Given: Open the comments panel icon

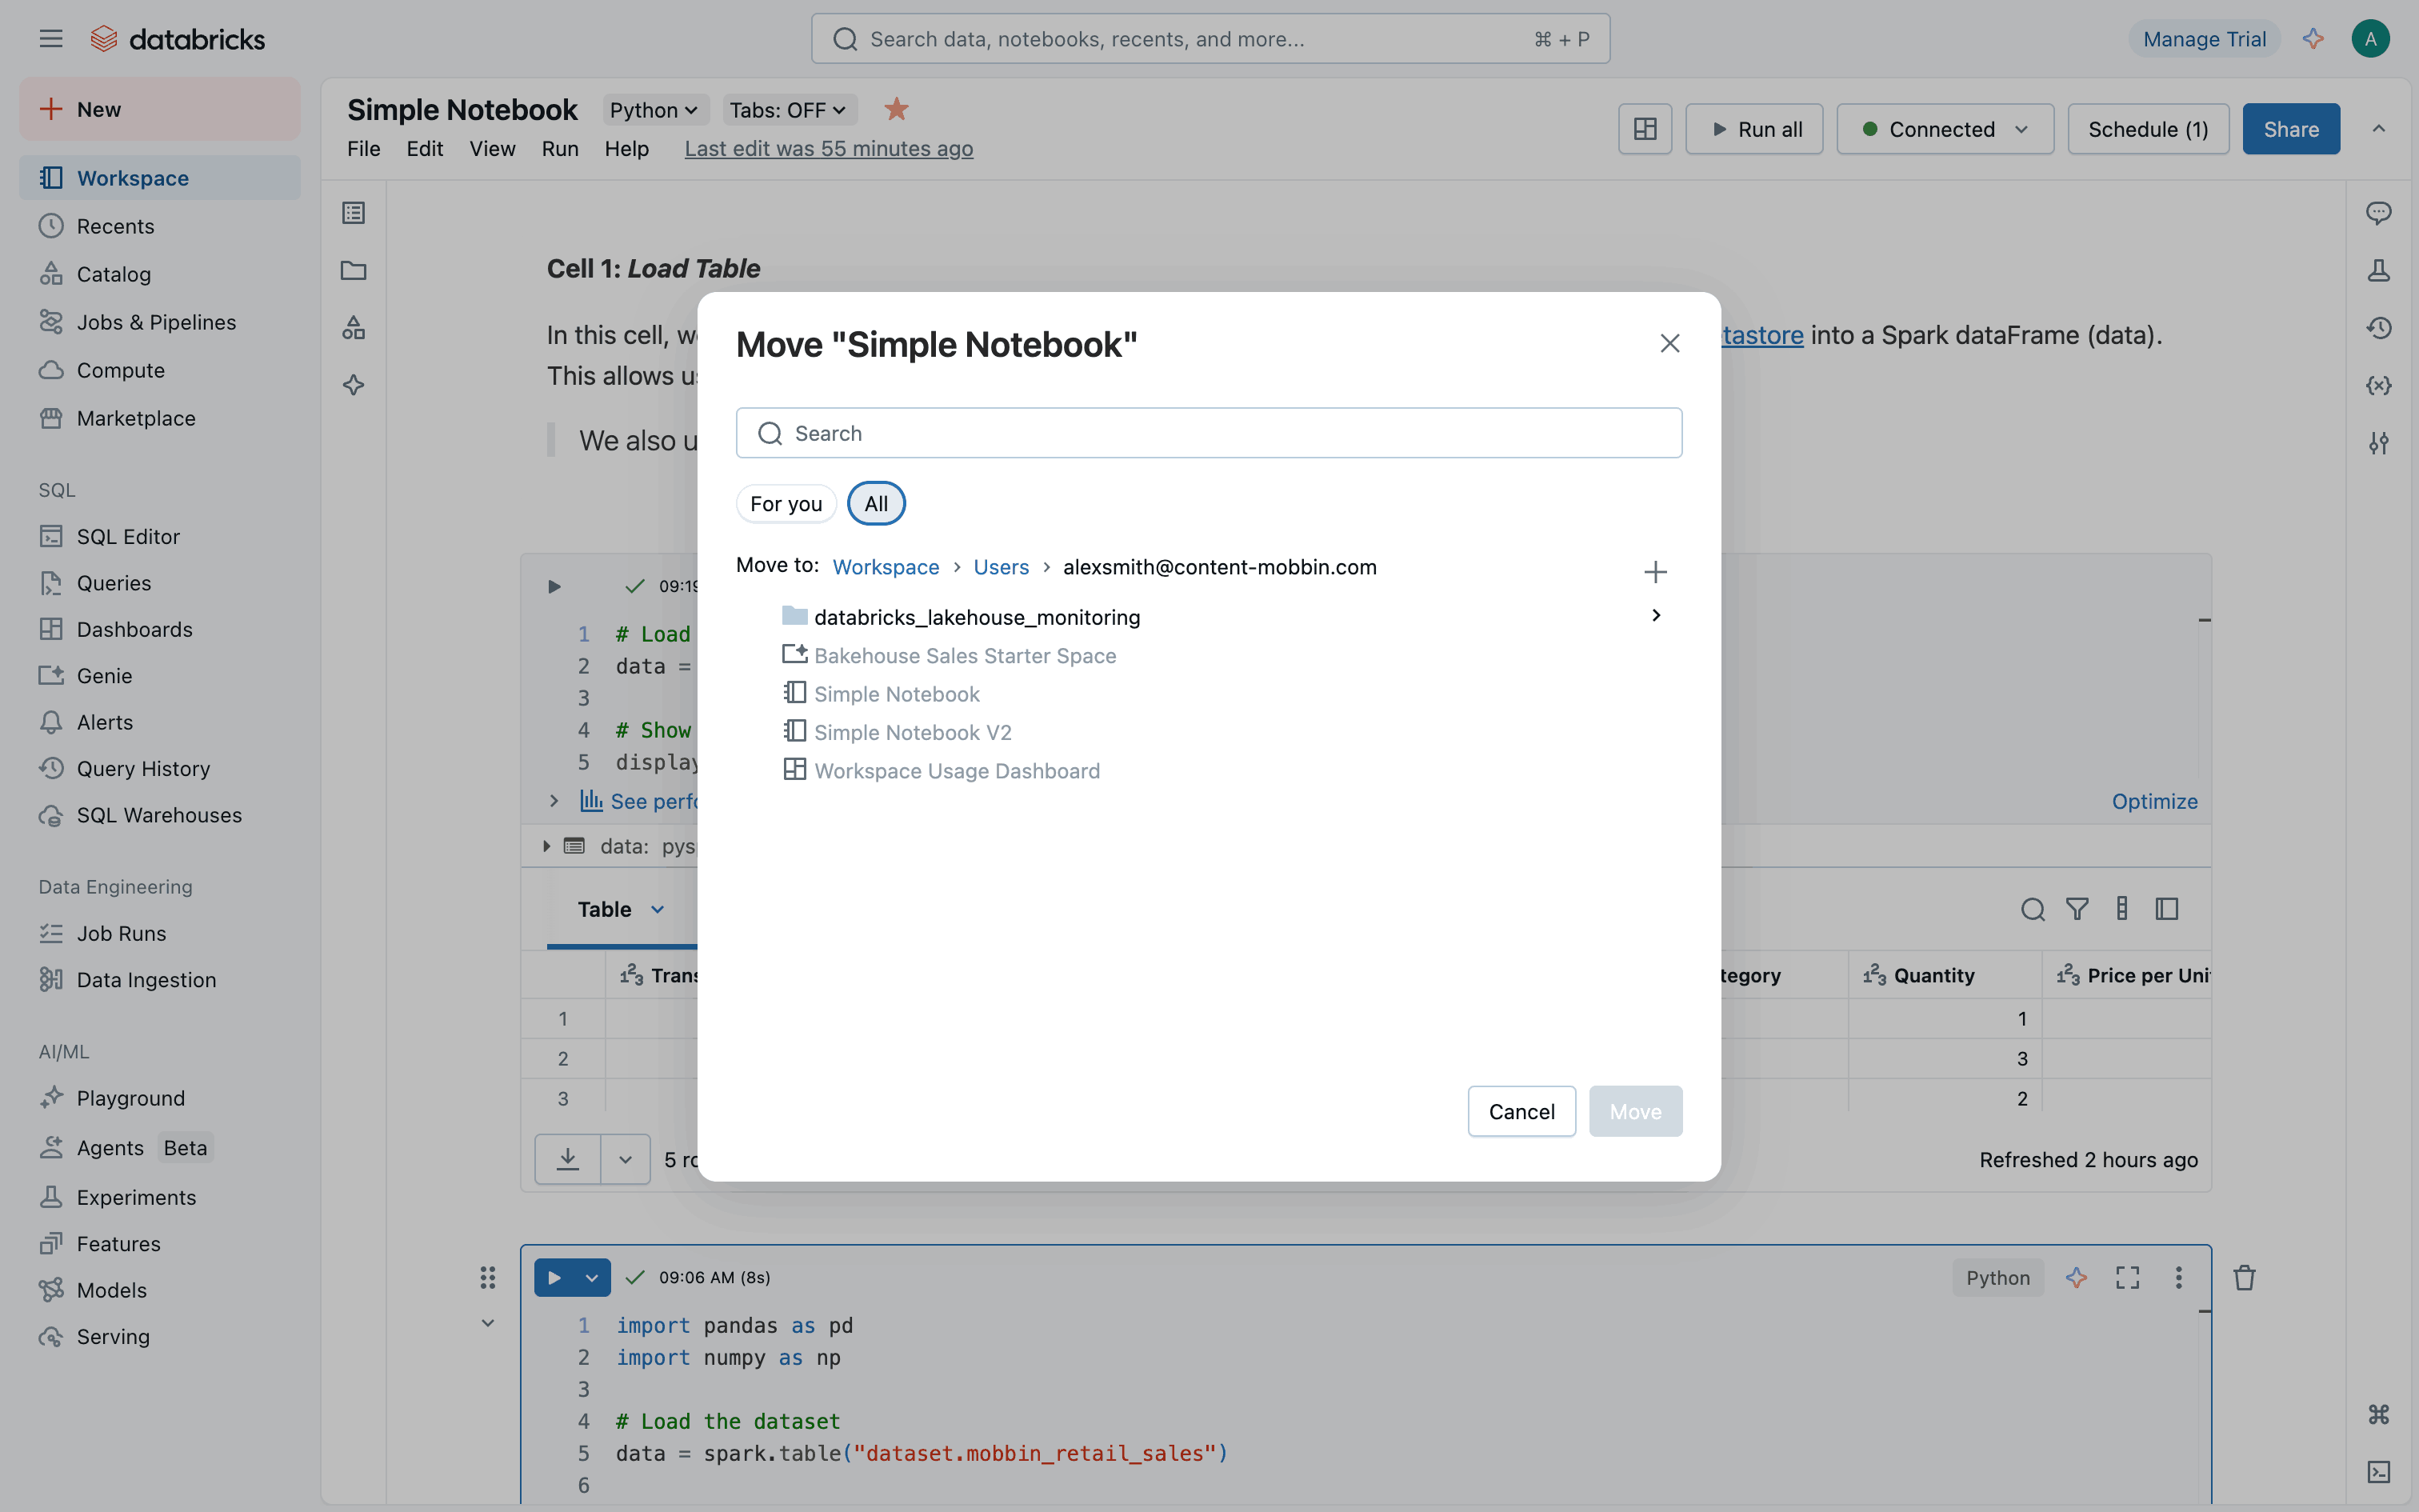Looking at the screenshot, I should tap(2378, 213).
